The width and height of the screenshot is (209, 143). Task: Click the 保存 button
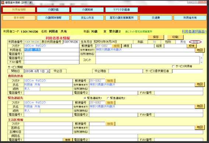[156, 37]
